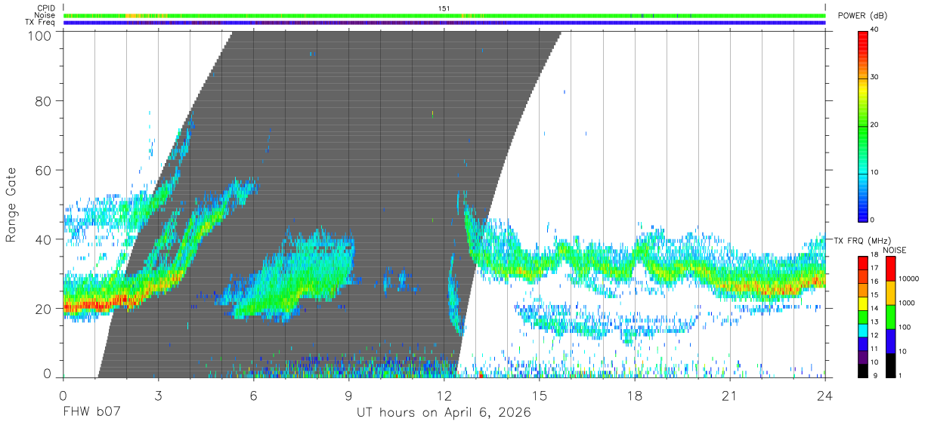
Task: Click the 9 UT hour tick label
Action: pos(348,396)
